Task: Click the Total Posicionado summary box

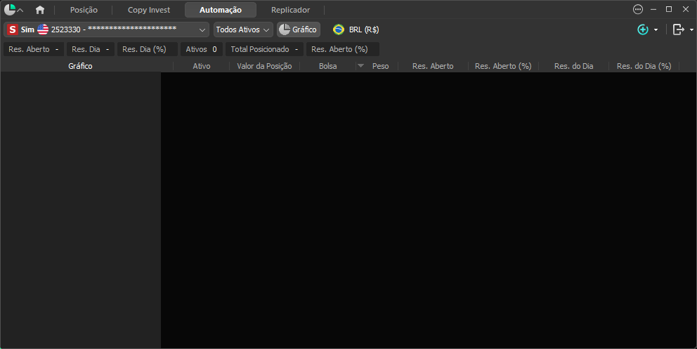Action: [264, 49]
